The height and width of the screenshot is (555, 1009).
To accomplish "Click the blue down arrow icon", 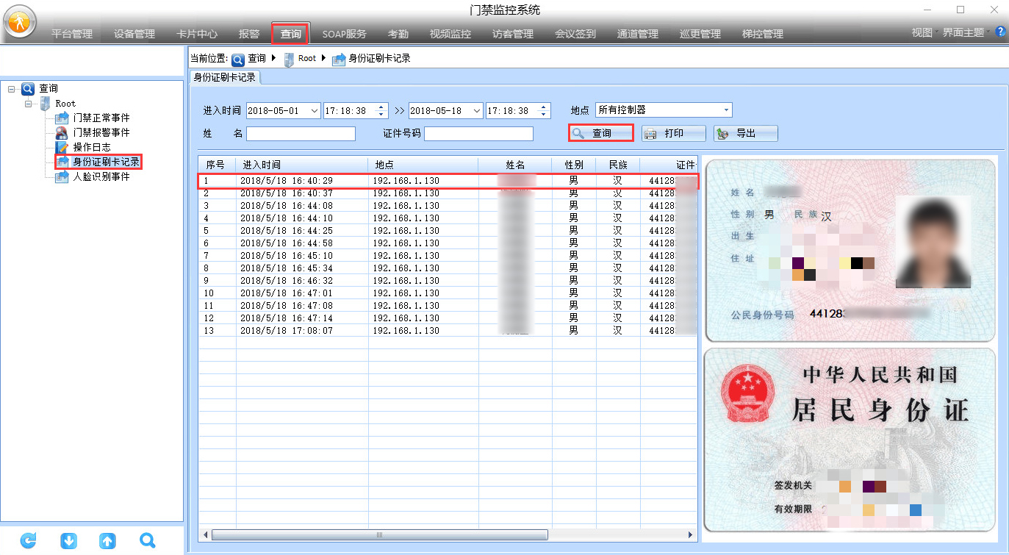I will (x=68, y=541).
